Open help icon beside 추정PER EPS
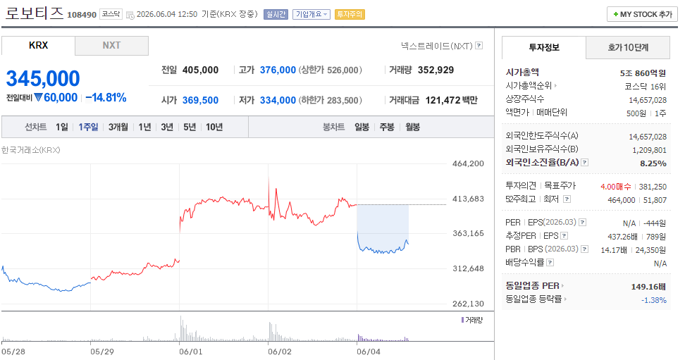685x360 pixels. (x=564, y=236)
